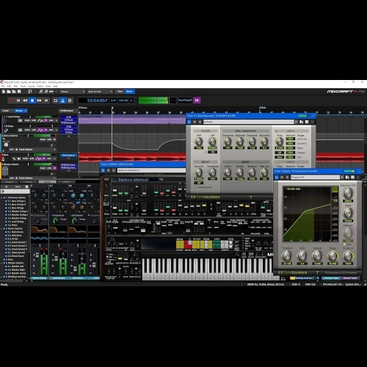Viewport: 367px width, 367px height.
Task: Open the Sound menu
Action: tap(32, 86)
